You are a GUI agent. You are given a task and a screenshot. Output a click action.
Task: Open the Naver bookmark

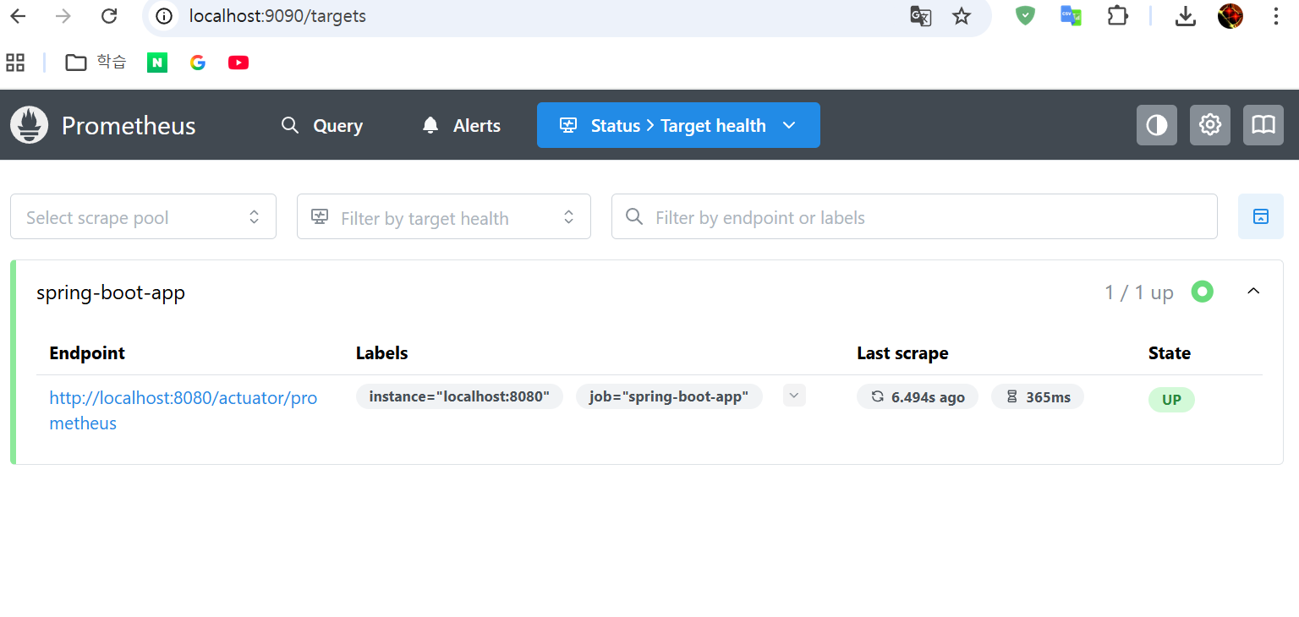(x=157, y=62)
